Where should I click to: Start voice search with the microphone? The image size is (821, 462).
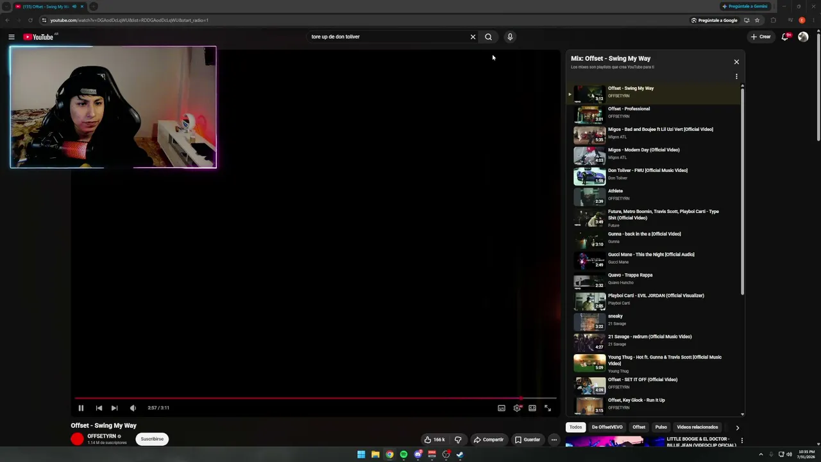(510, 37)
